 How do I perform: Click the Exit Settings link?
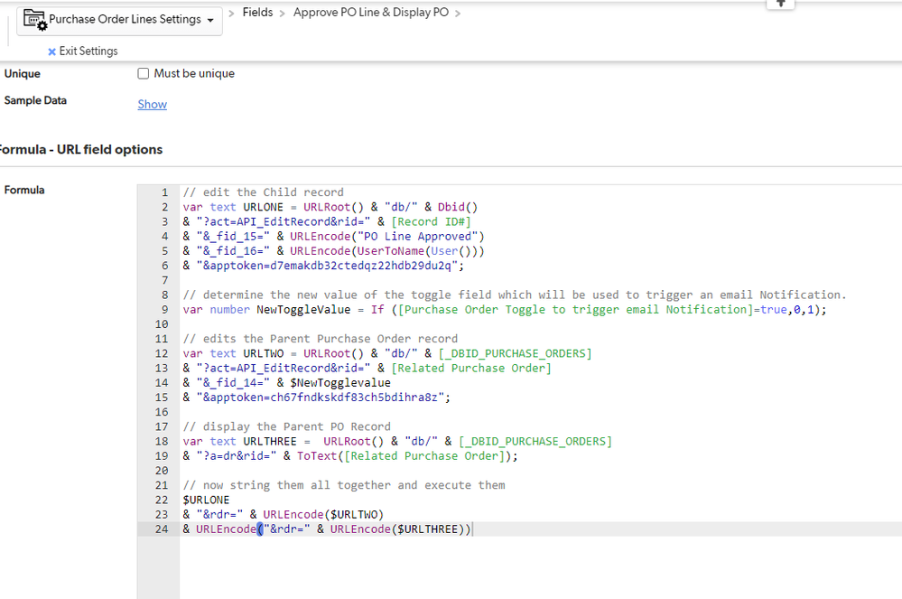click(x=88, y=51)
